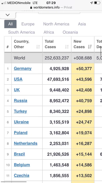The image size is (102, 183).
Task: Tap the worldometers.info address bar
Action: click(x=51, y=8)
